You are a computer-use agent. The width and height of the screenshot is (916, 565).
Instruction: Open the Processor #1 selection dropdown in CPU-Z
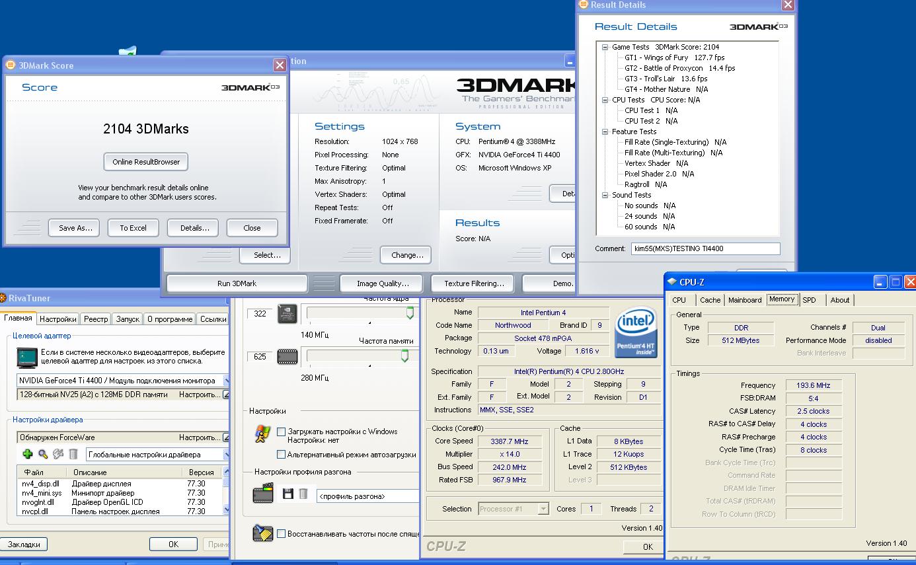(543, 509)
